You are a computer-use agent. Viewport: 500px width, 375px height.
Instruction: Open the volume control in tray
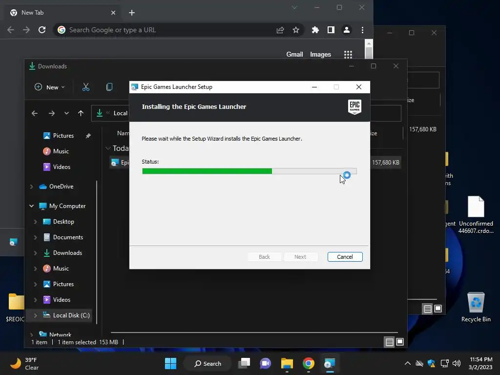click(457, 363)
